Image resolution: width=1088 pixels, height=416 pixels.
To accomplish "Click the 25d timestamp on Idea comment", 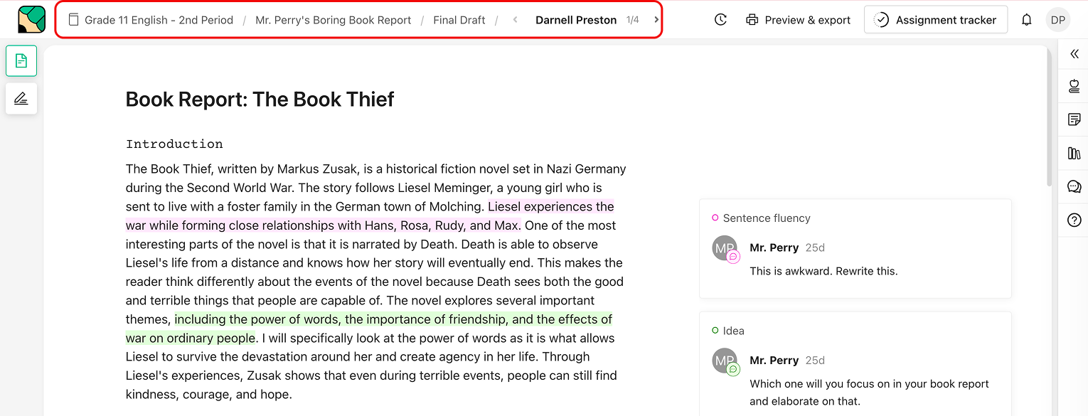I will (x=815, y=360).
